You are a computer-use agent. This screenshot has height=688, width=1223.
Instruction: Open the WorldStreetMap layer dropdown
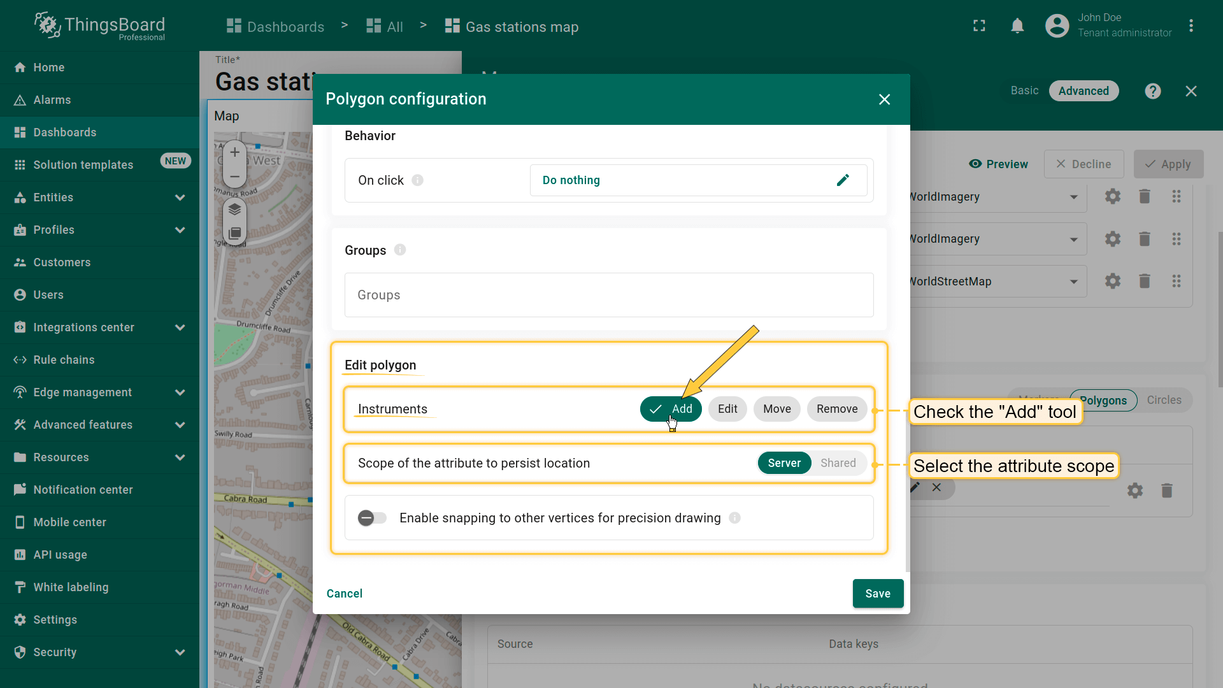[x=1073, y=282]
